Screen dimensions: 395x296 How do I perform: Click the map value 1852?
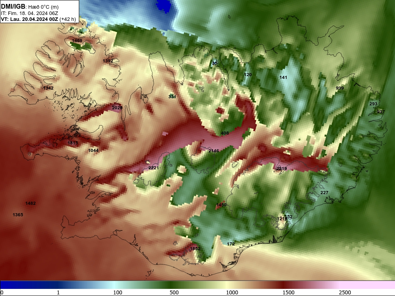point(195,249)
